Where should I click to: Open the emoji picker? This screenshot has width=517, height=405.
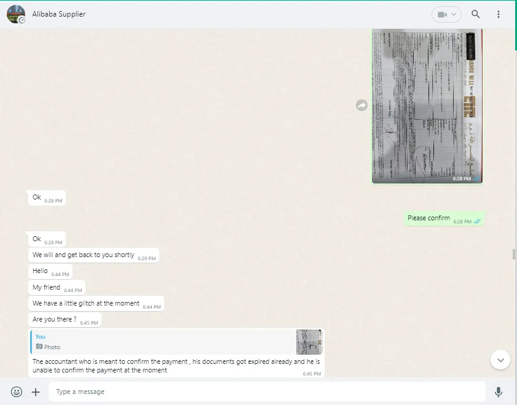click(17, 392)
